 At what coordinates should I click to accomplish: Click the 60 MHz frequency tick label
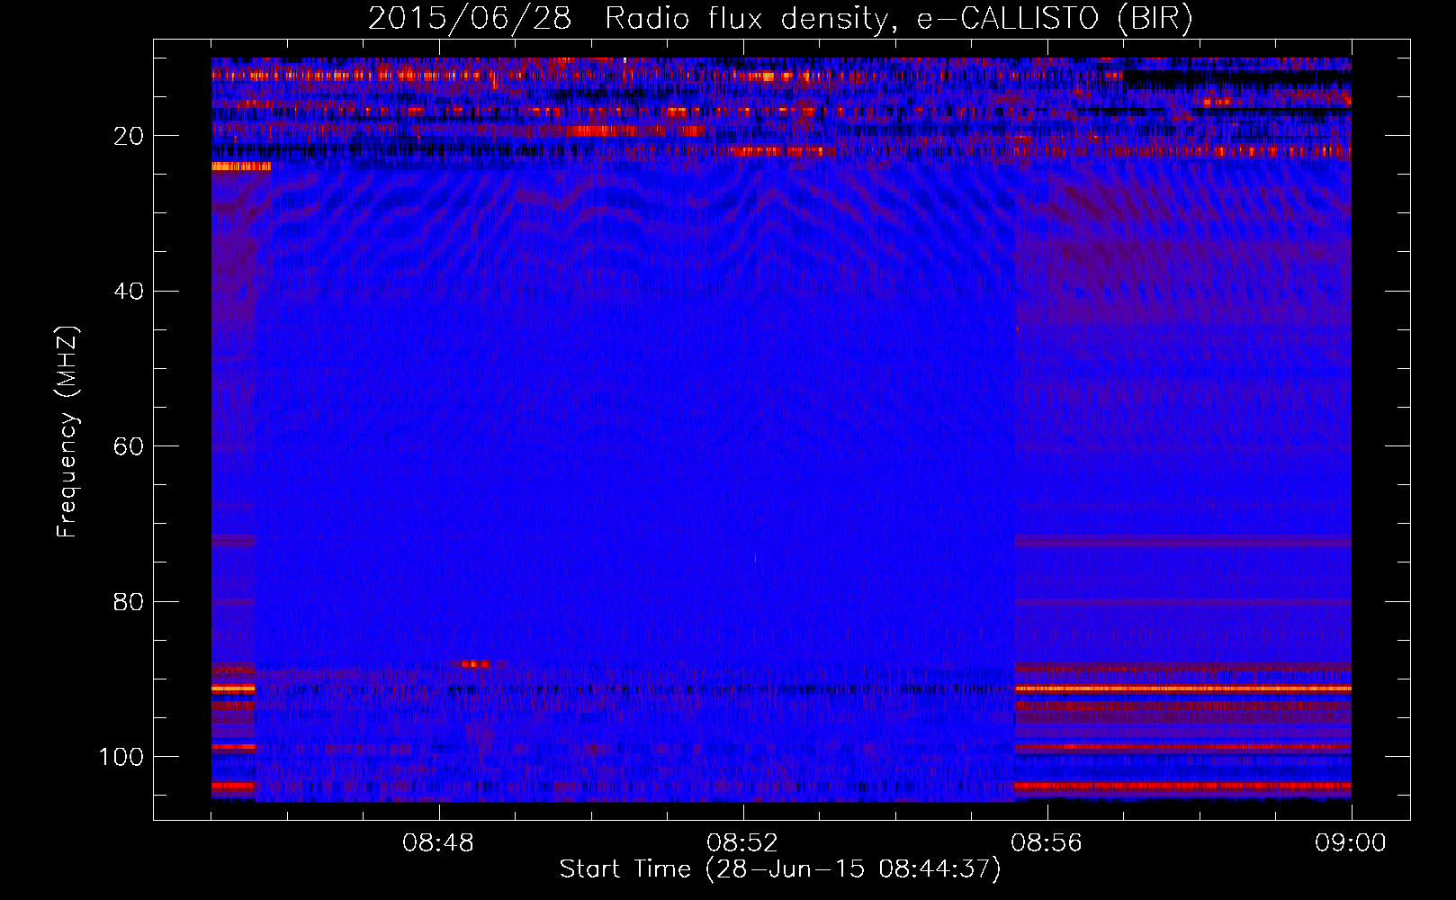[130, 446]
